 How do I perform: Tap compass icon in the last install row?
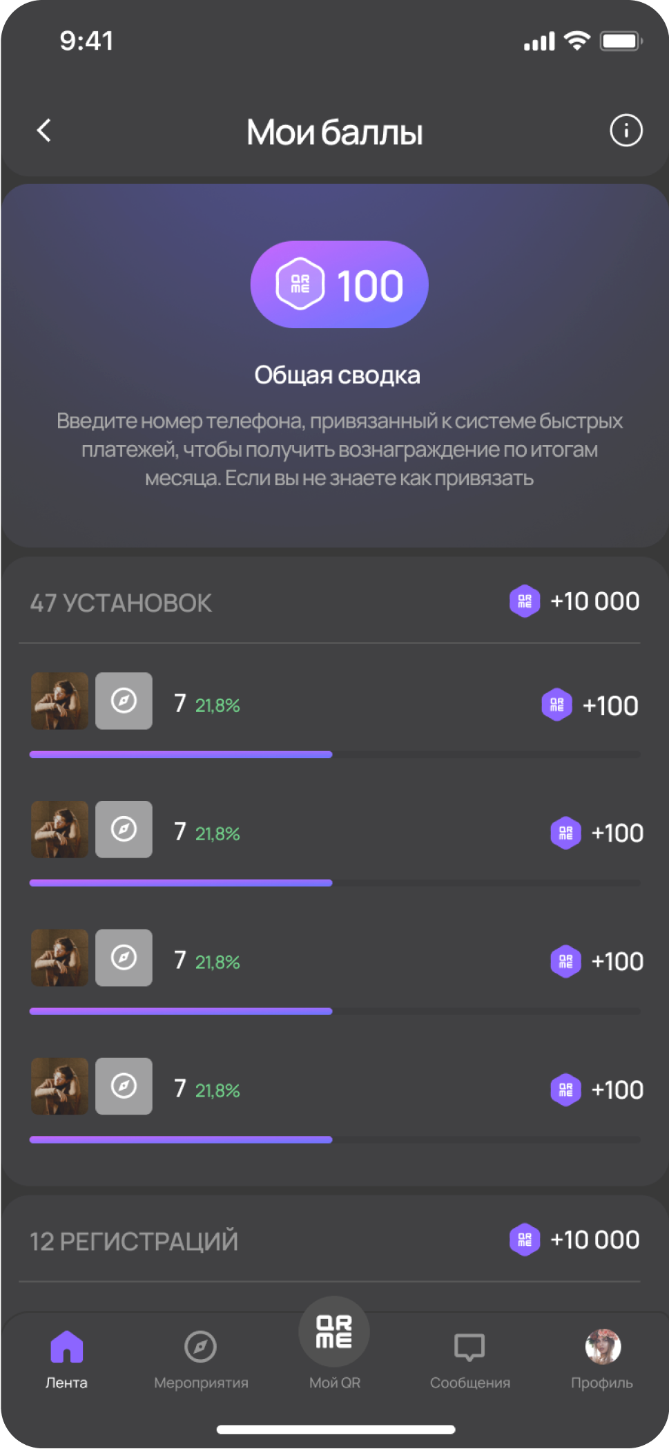coord(124,1086)
